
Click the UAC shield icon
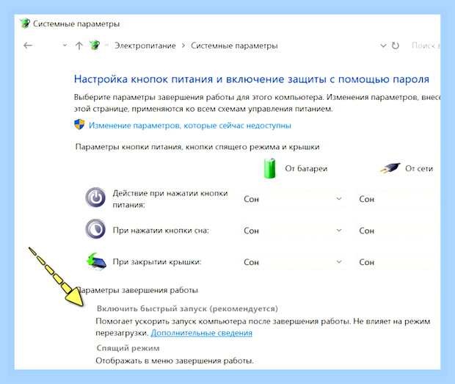[79, 125]
